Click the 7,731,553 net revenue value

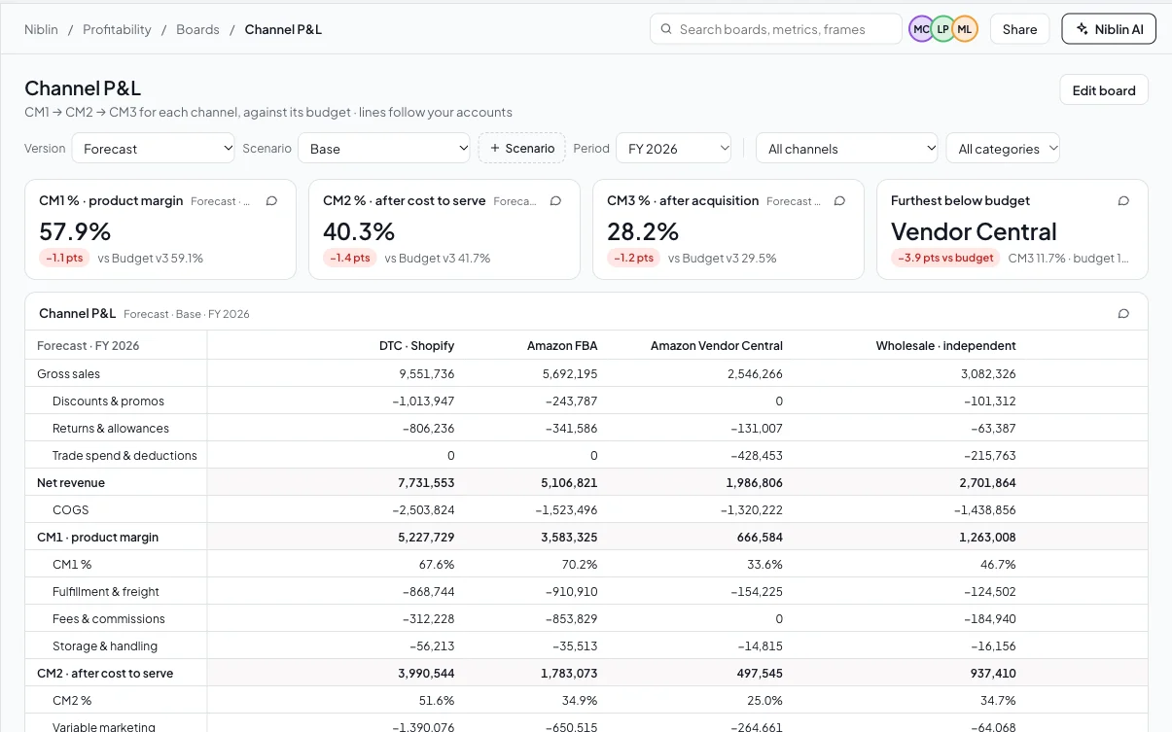coord(426,483)
